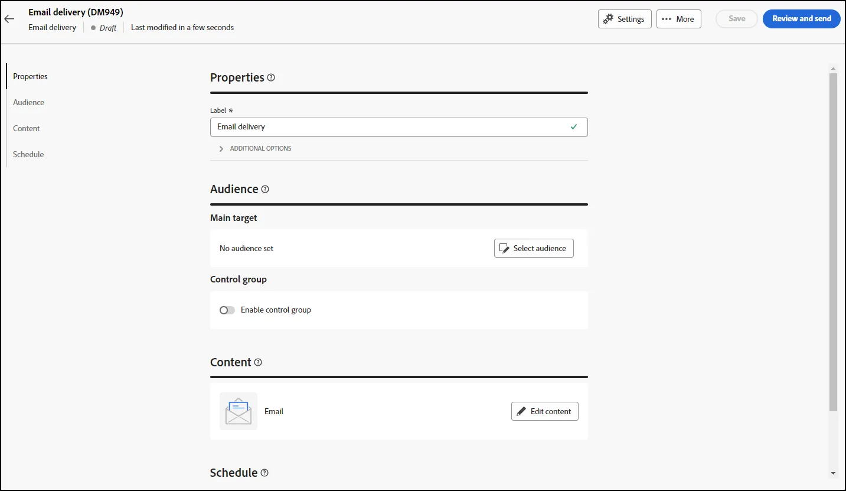Click Select audience button
This screenshot has width=846, height=491.
point(534,248)
